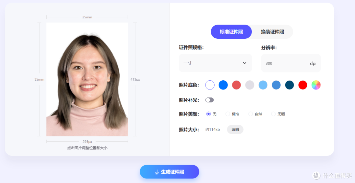Select the light gray background swatch

coord(250,85)
